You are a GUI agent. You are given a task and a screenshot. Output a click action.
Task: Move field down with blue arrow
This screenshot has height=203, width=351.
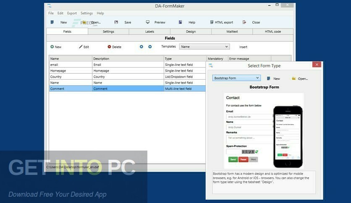[150, 47]
